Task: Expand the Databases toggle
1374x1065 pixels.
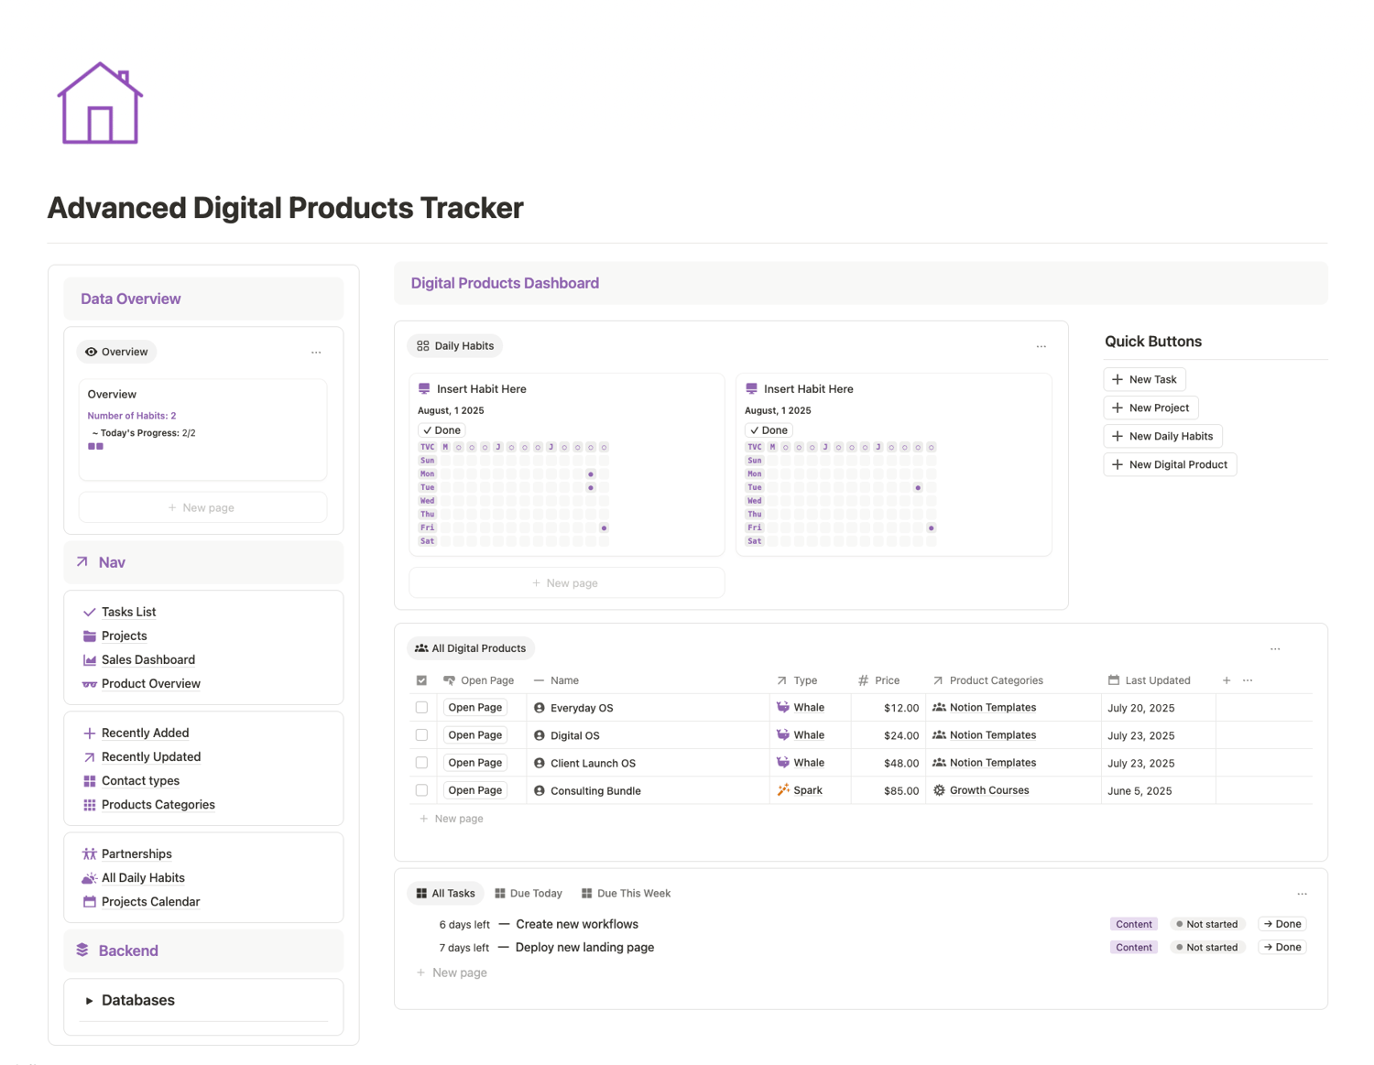Action: [x=89, y=1001]
